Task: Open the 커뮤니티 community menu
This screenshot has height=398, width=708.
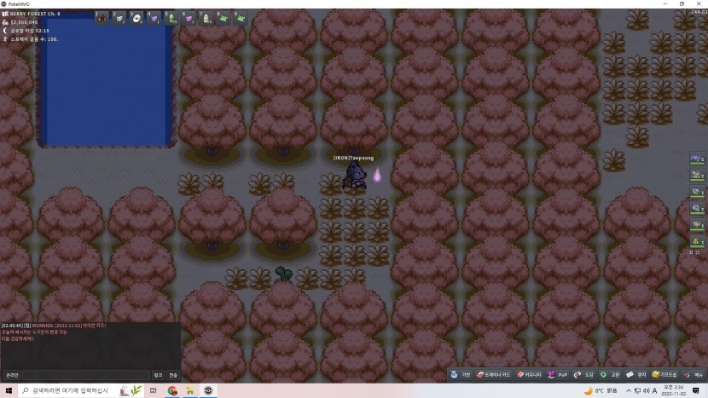Action: (x=529, y=374)
